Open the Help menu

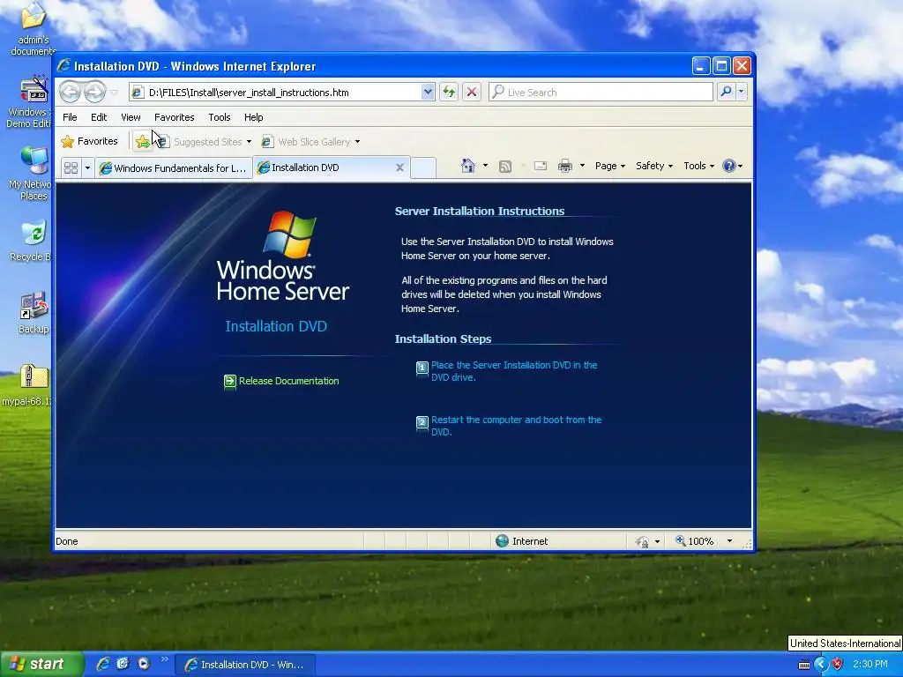253,117
